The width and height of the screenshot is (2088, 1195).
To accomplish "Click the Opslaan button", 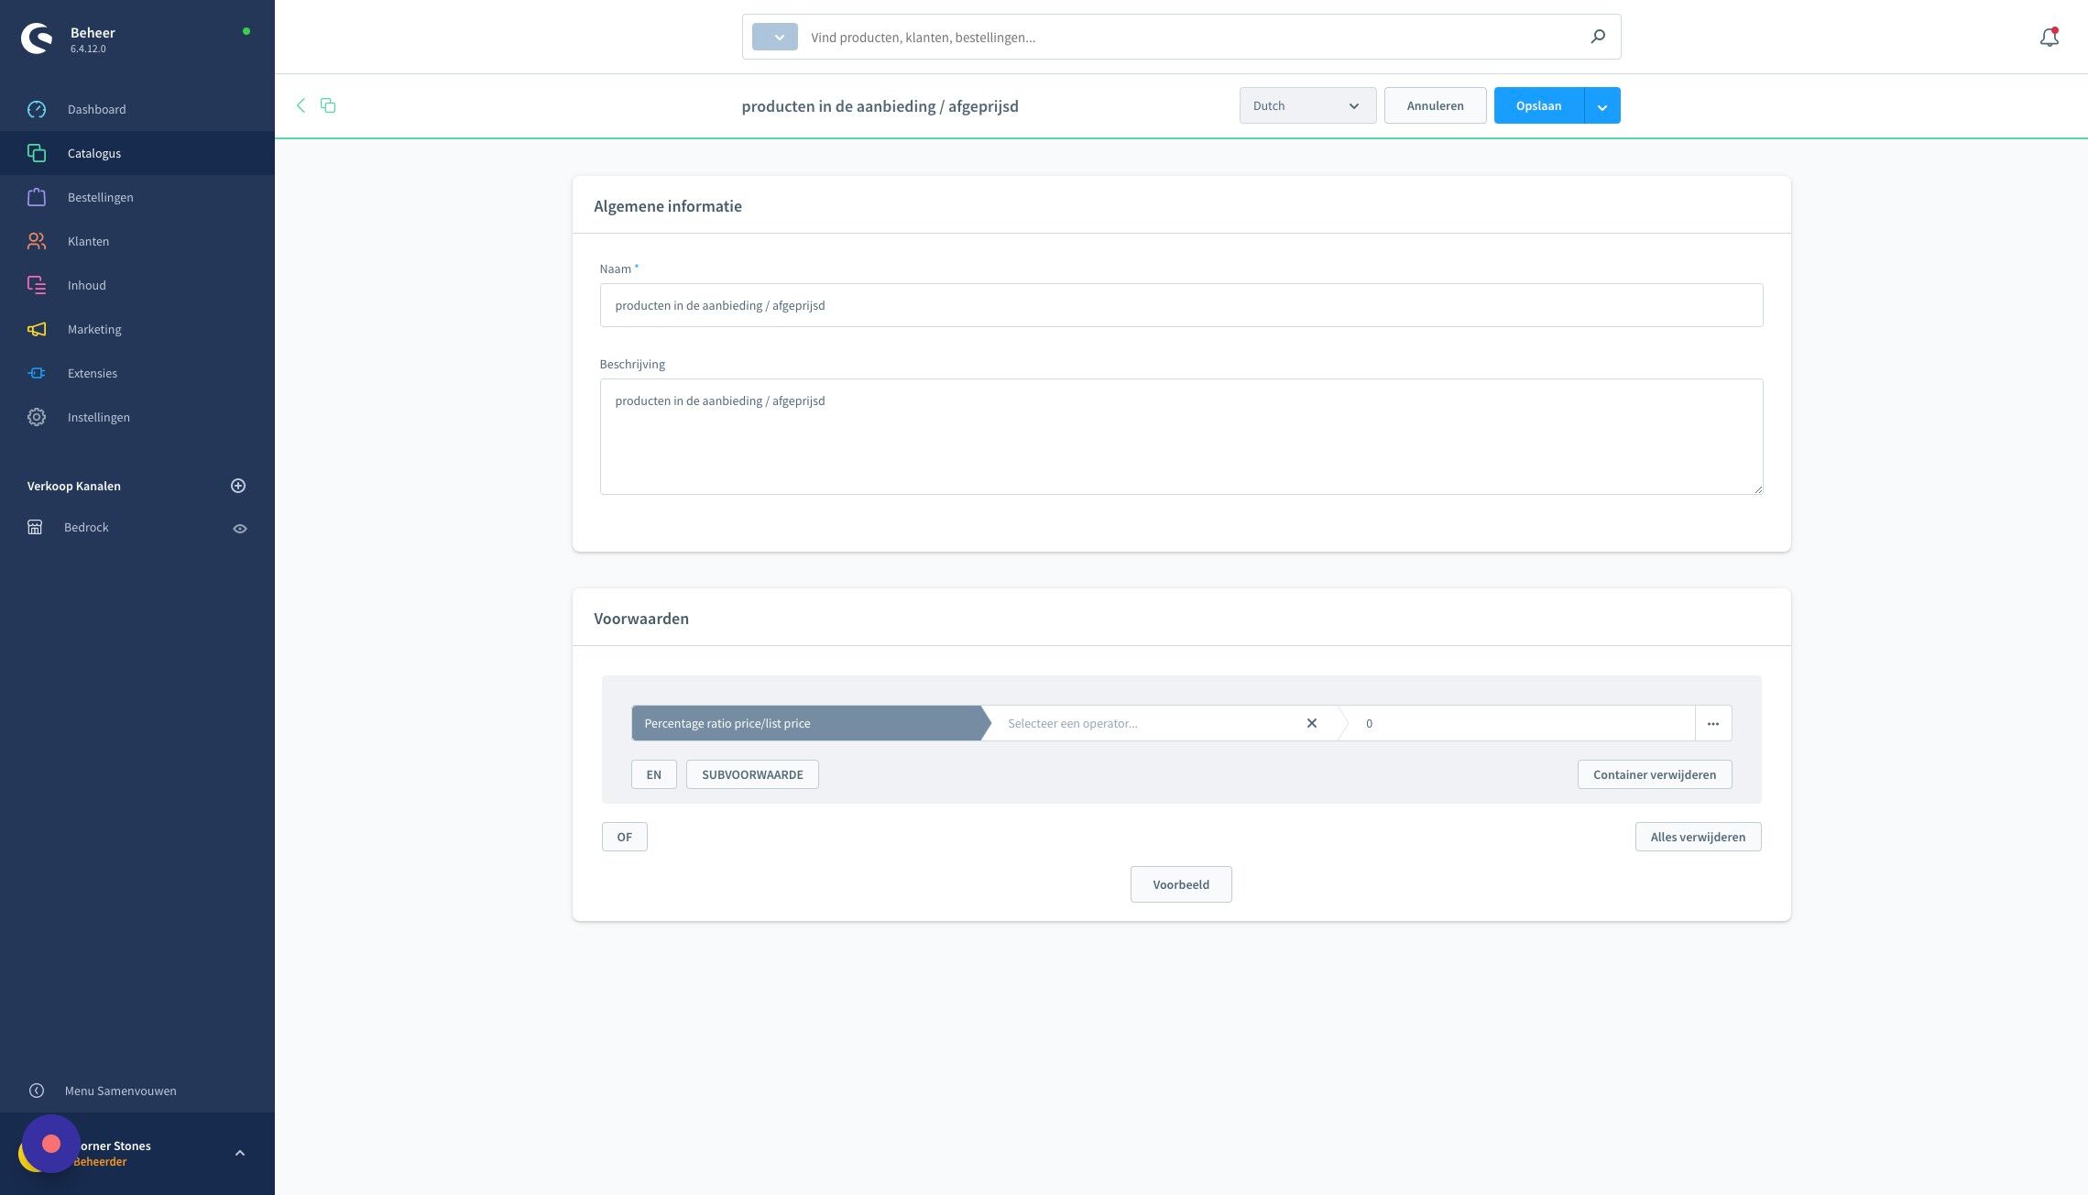I will pos(1538,105).
